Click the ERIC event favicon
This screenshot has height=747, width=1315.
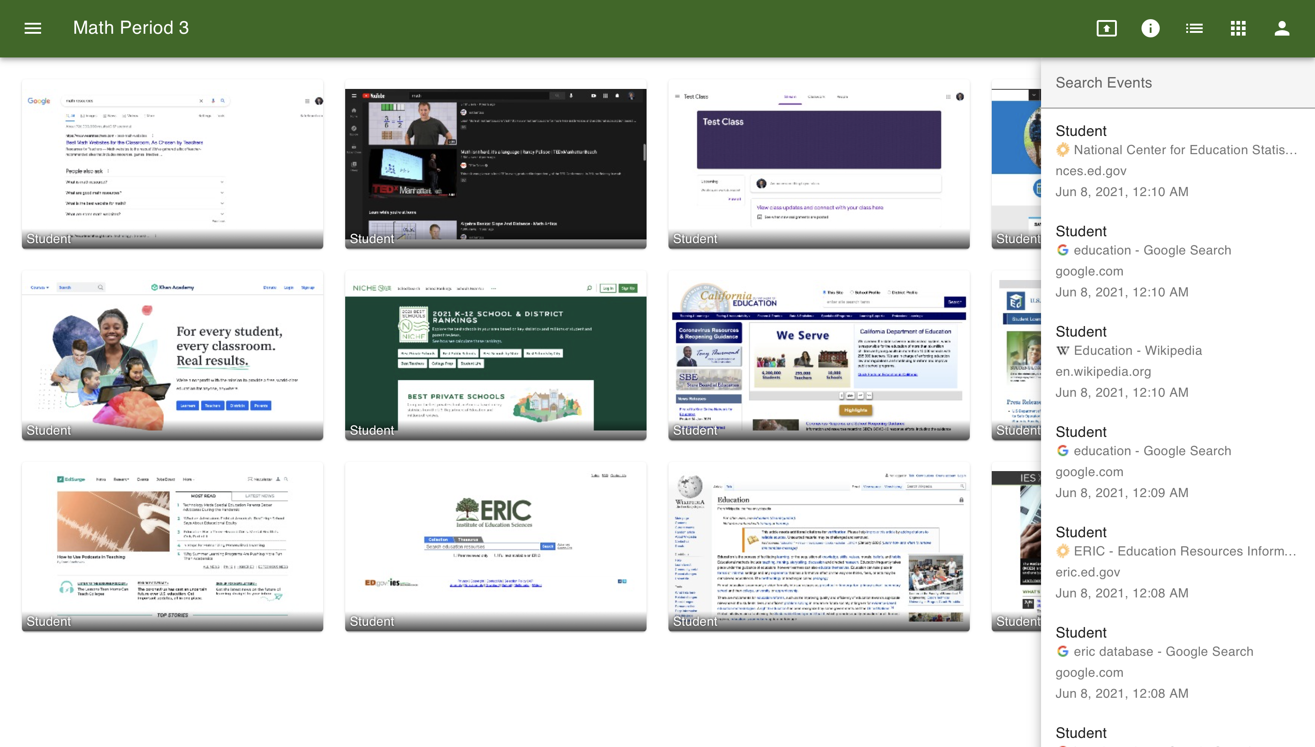tap(1062, 551)
